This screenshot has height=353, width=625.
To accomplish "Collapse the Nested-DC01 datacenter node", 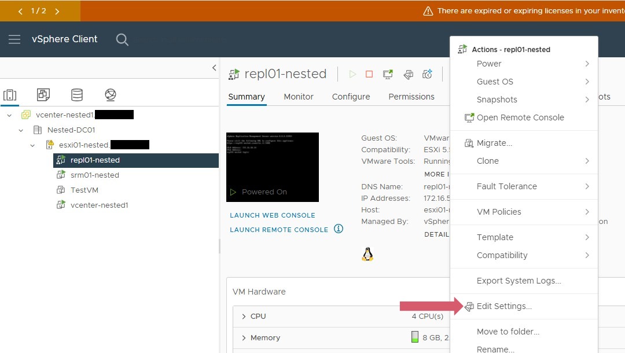I will pyautogui.click(x=21, y=130).
